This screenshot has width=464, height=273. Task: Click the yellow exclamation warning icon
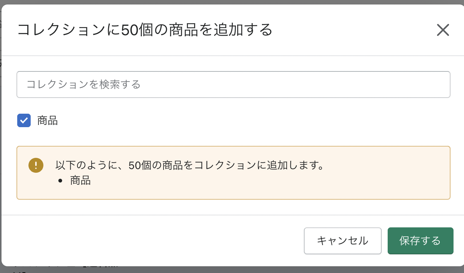pyautogui.click(x=36, y=165)
